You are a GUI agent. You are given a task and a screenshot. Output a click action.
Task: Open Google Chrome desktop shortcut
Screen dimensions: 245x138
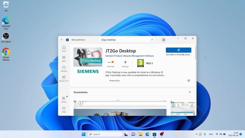(6, 54)
